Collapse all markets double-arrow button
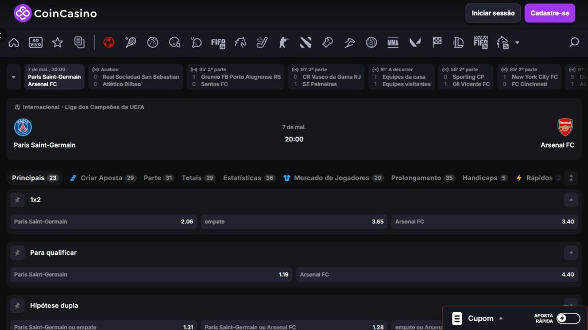The image size is (588, 330). point(571,178)
